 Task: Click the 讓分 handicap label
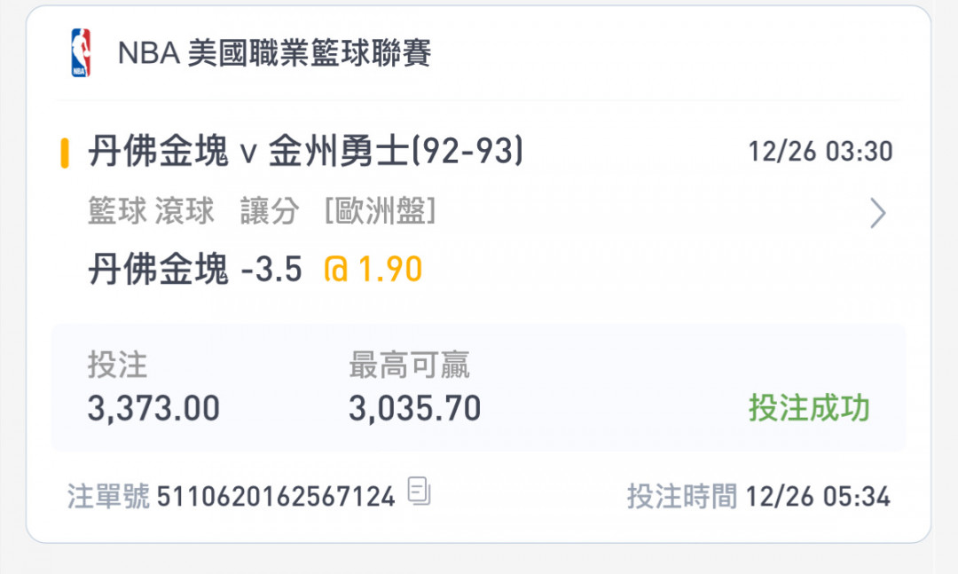pyautogui.click(x=270, y=211)
